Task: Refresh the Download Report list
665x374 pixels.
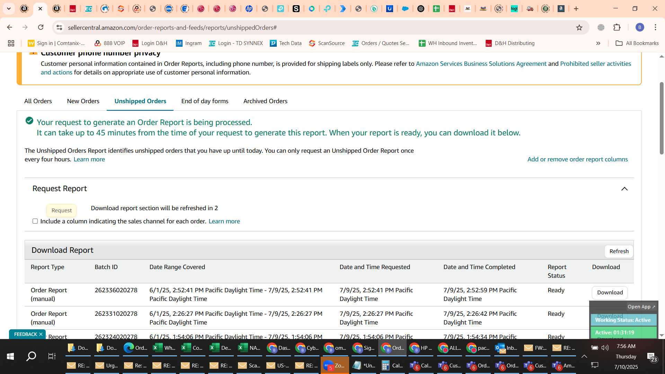Action: pyautogui.click(x=619, y=251)
